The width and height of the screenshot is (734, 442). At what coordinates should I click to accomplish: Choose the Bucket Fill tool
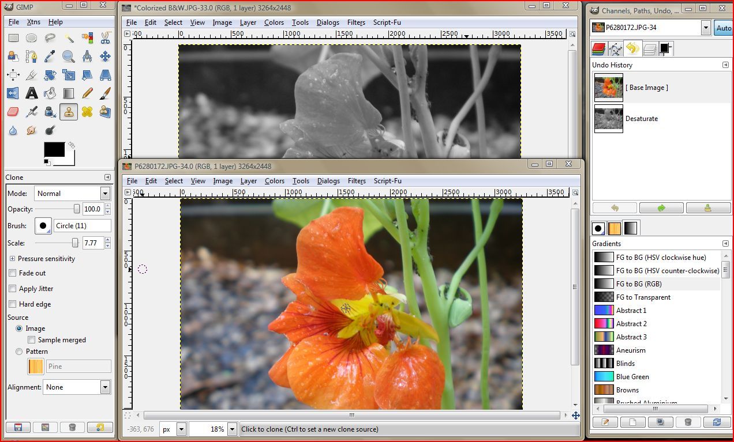tap(48, 93)
